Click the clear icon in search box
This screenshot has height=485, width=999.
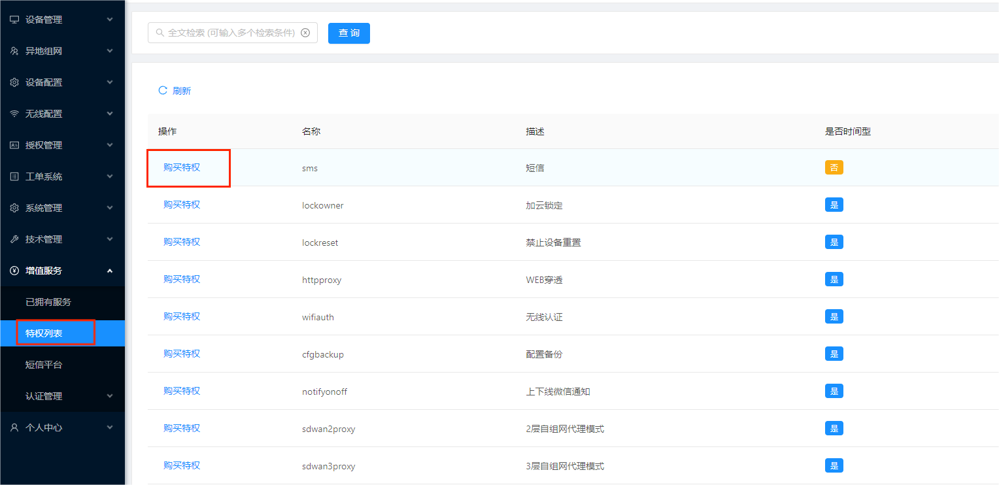point(305,33)
